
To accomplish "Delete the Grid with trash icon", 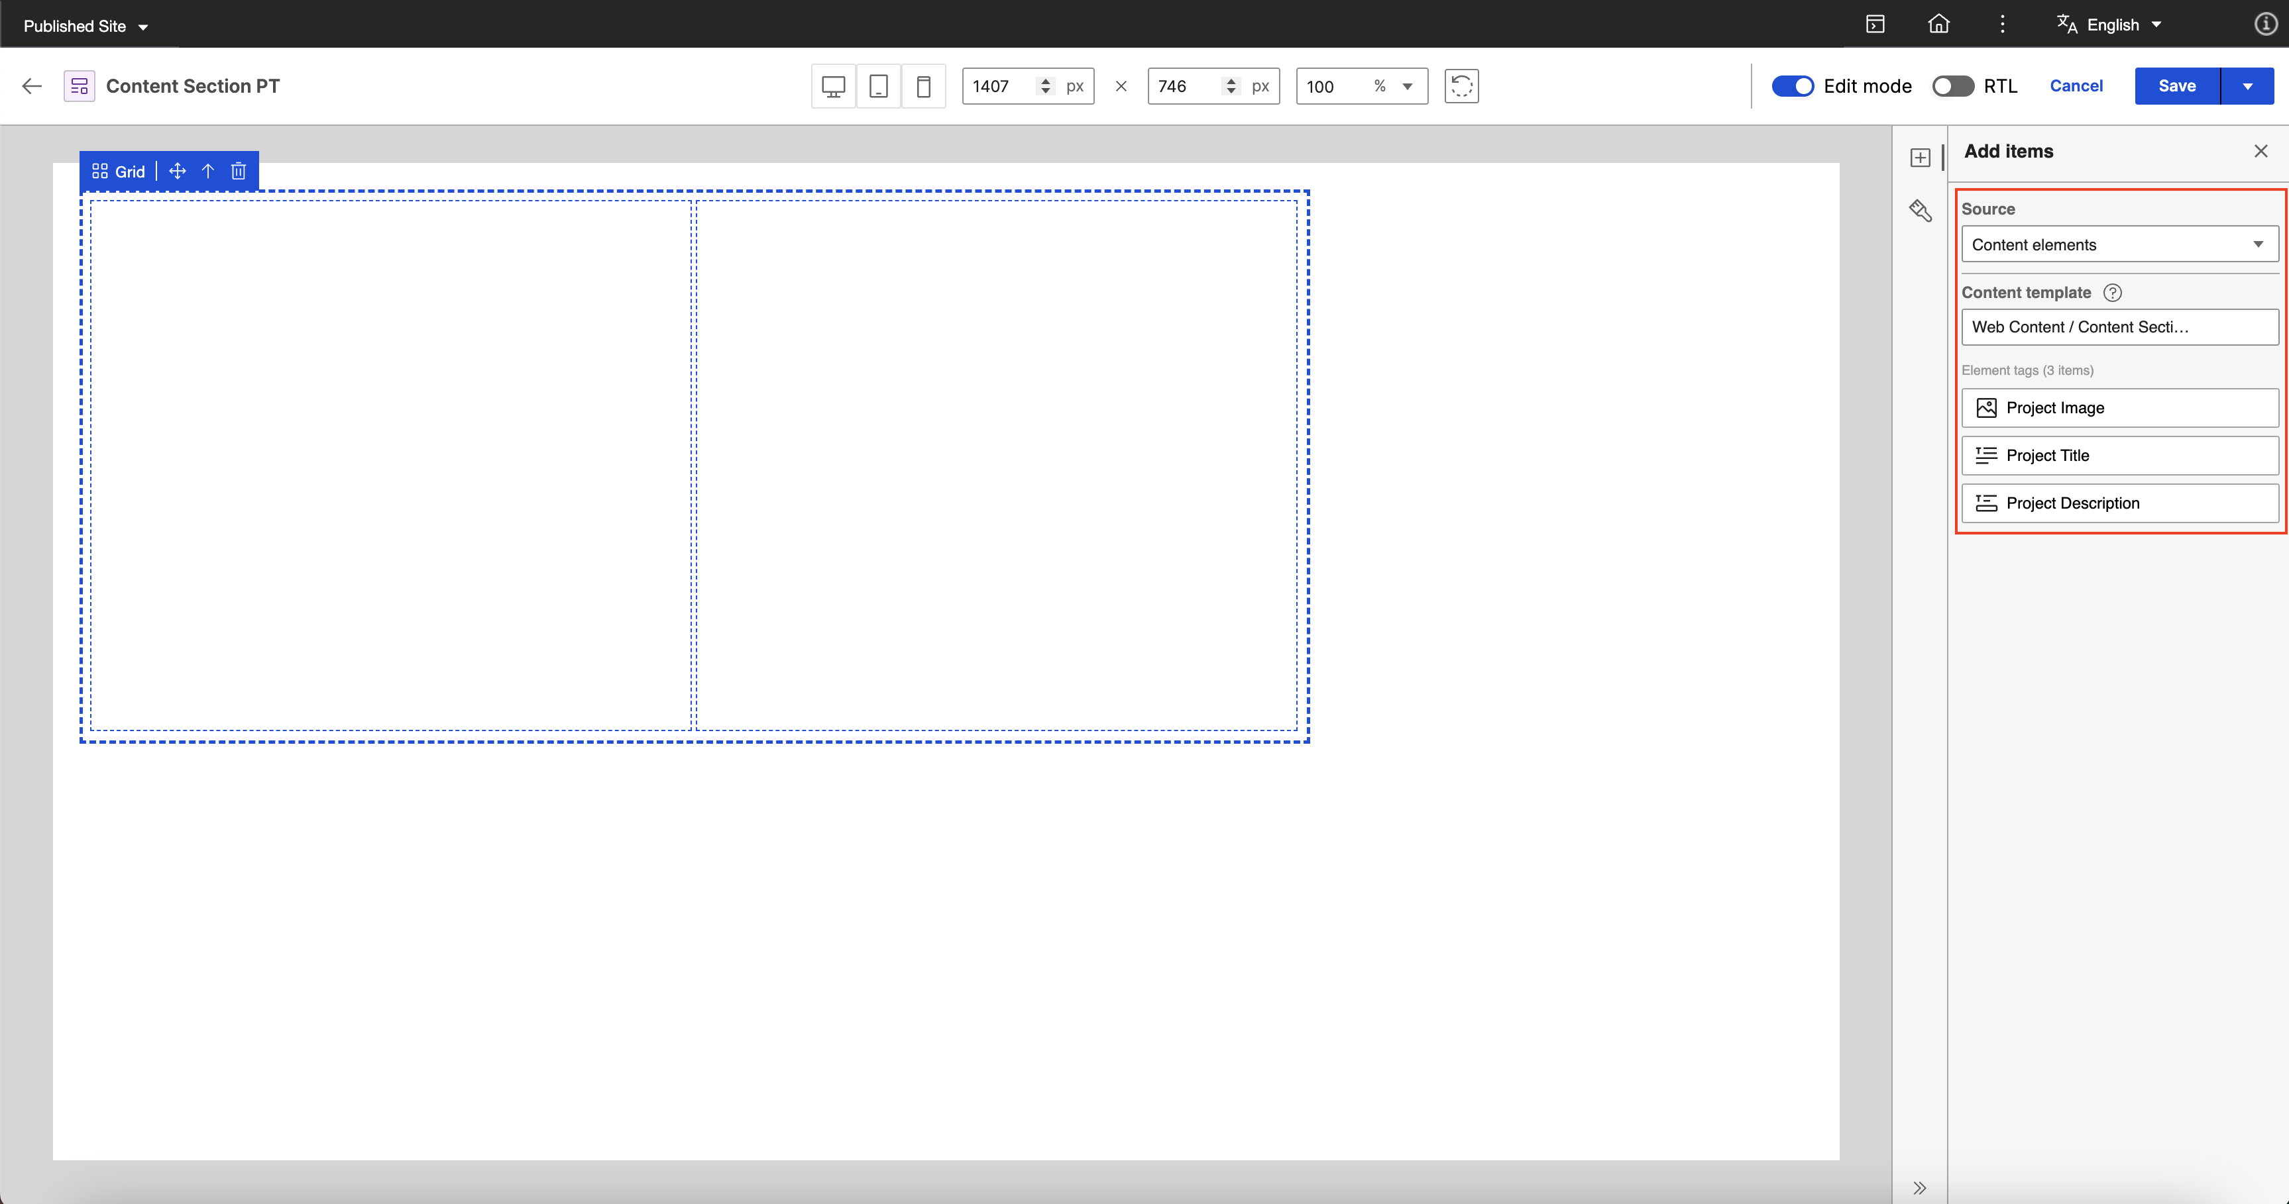I will [238, 172].
